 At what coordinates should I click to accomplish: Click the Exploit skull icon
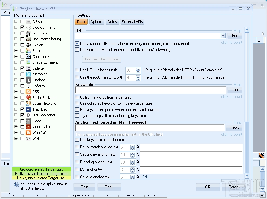(28, 45)
